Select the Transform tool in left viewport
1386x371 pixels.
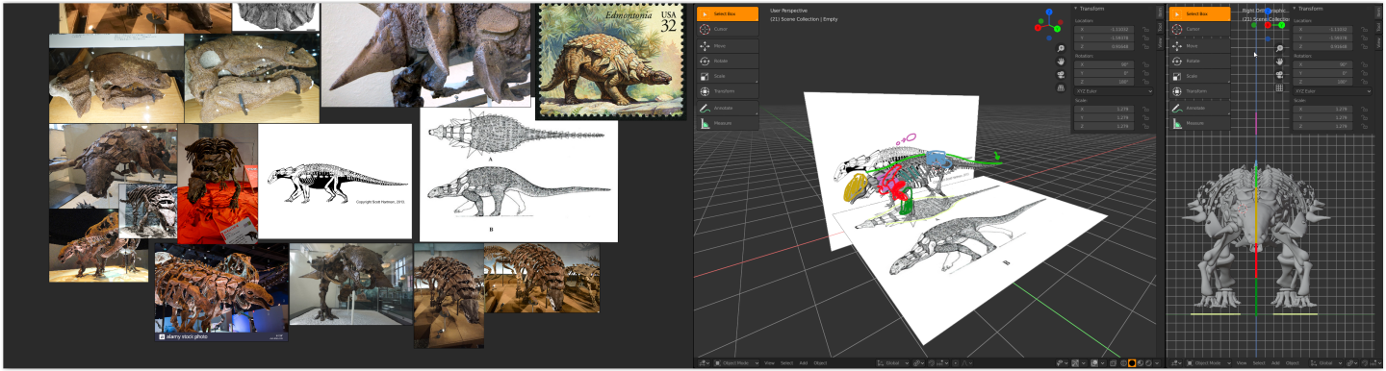tap(727, 91)
